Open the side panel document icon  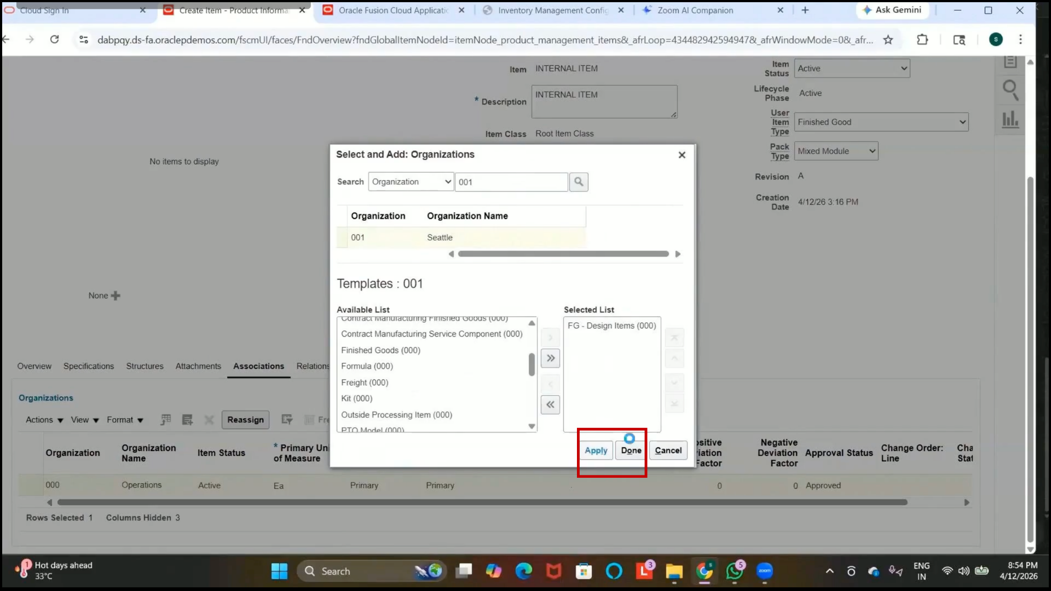[1010, 62]
